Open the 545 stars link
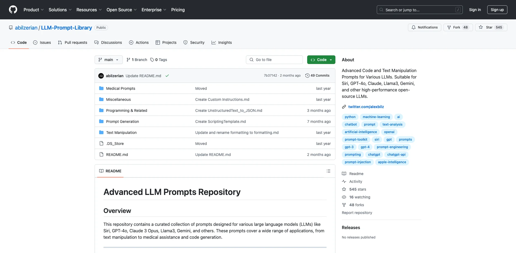The height and width of the screenshot is (253, 516). coord(358,189)
